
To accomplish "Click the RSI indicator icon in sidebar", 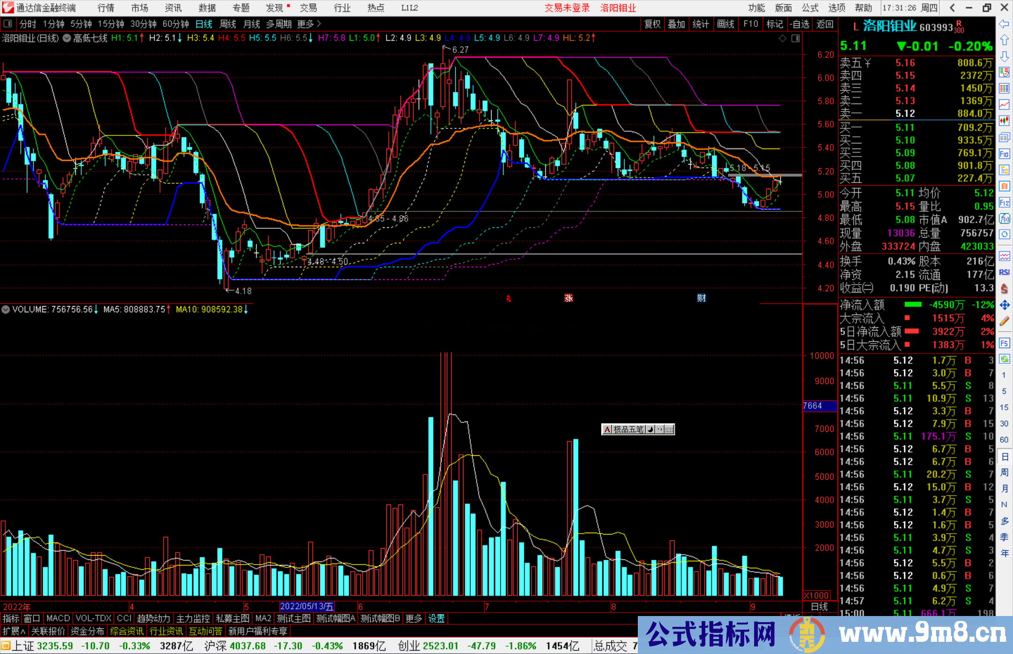I will coord(1004,272).
